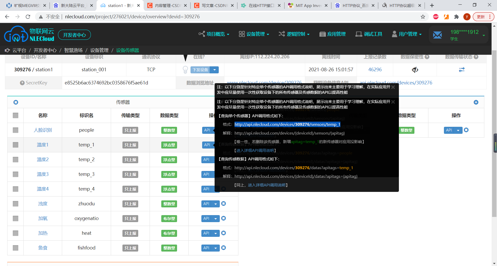The height and width of the screenshot is (266, 497).
Task: Switch to the 内容管理-CSDN browser tab
Action: pos(167,5)
